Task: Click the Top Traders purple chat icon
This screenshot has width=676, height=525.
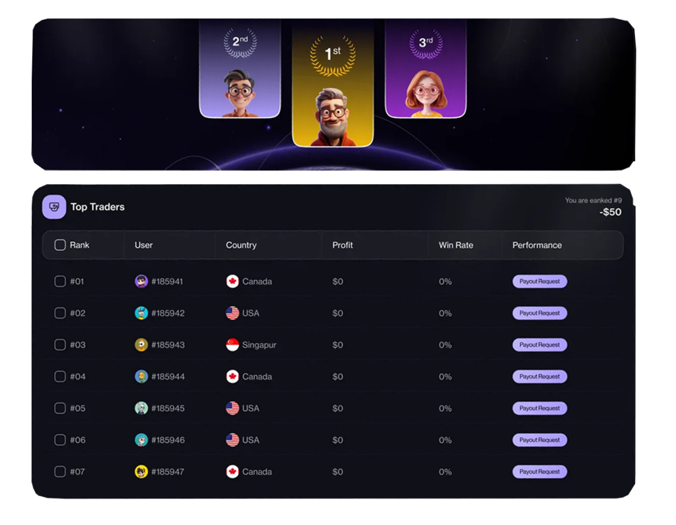Action: click(54, 207)
